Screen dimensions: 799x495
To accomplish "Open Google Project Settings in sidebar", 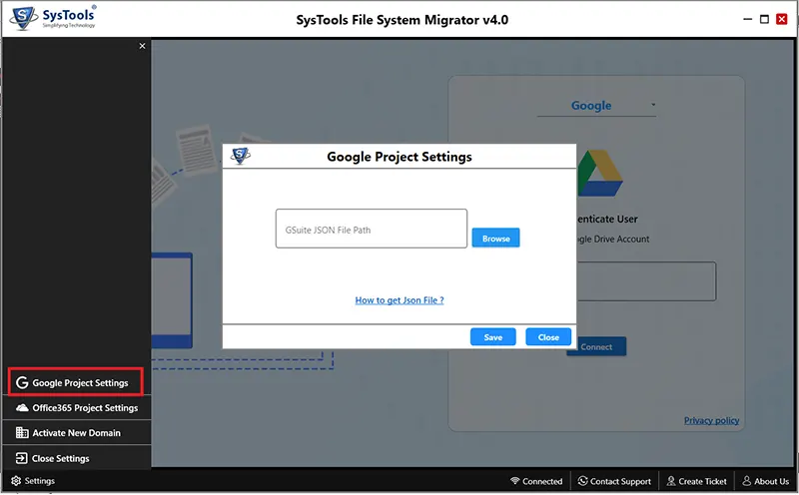I will (76, 382).
